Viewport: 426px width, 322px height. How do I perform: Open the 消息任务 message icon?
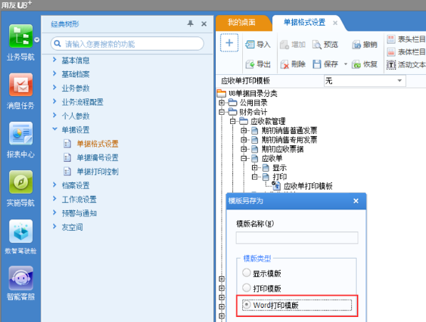21,85
